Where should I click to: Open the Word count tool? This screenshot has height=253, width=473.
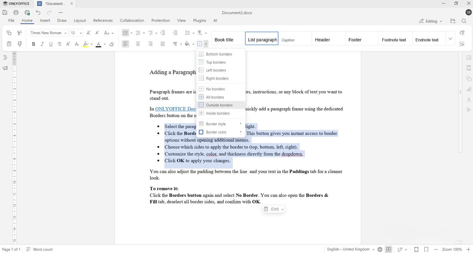pos(39,249)
